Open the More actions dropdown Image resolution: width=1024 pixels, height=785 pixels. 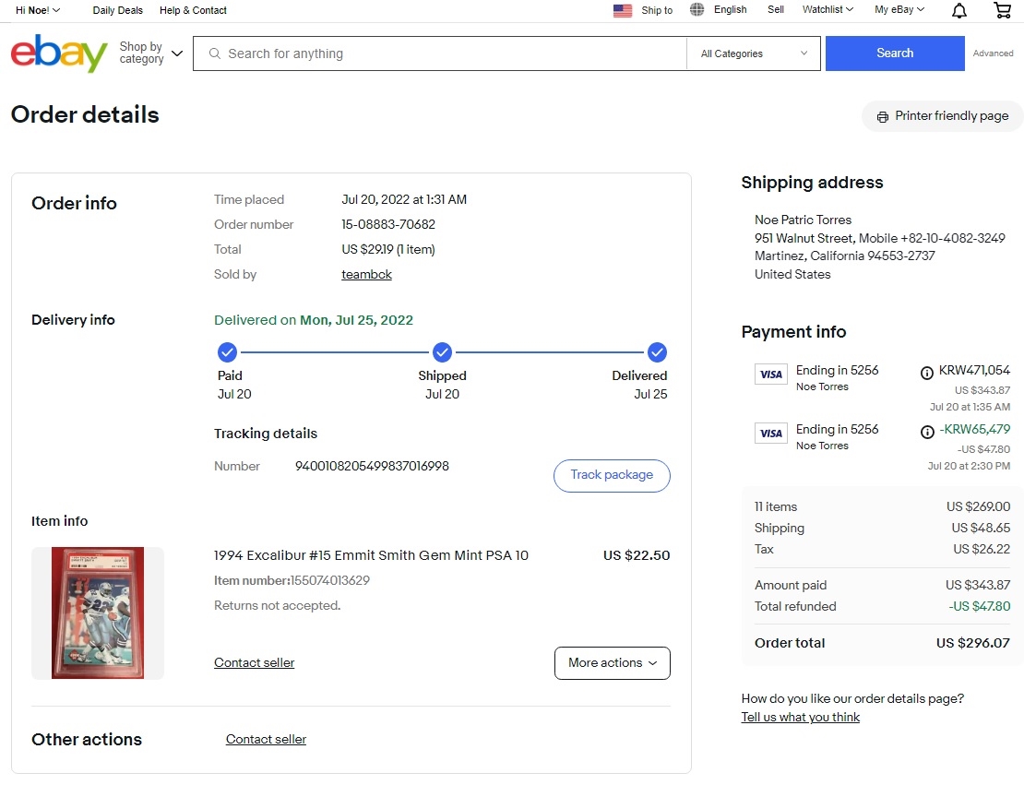point(612,663)
